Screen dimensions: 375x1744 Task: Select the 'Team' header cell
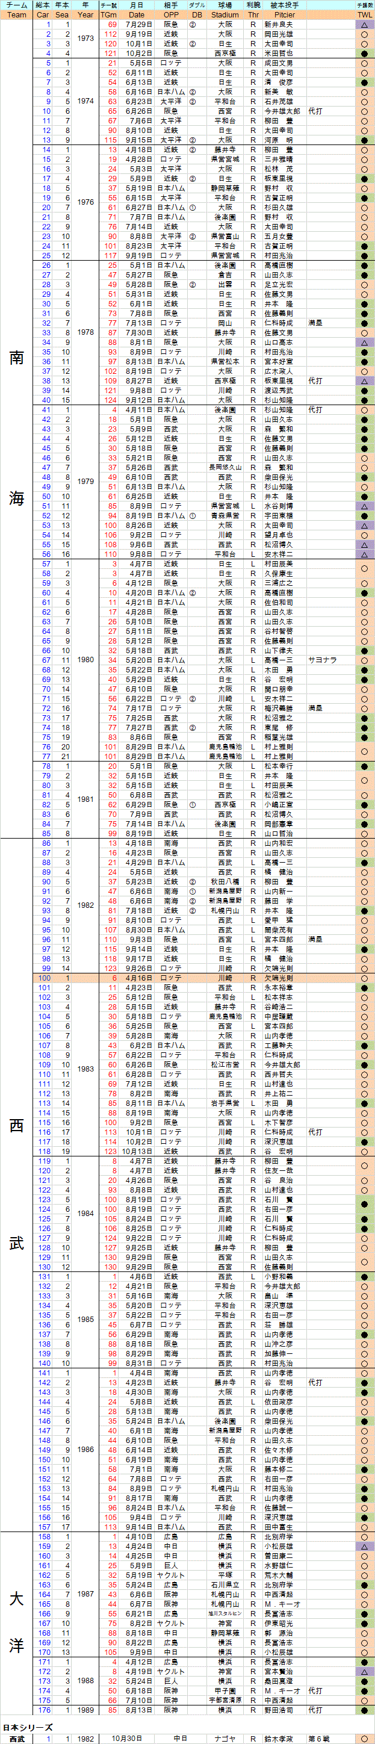pos(17,15)
